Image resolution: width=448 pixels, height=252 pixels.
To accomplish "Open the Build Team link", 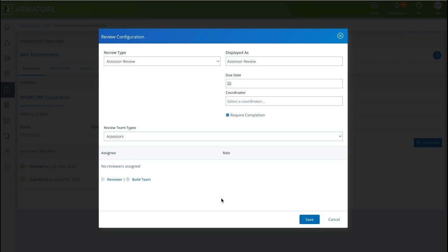I will (141, 179).
